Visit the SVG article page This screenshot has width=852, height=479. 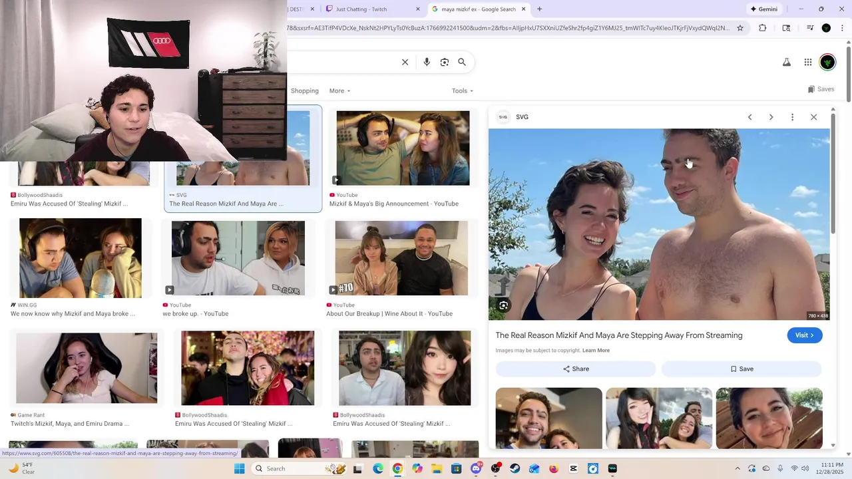pyautogui.click(x=805, y=335)
